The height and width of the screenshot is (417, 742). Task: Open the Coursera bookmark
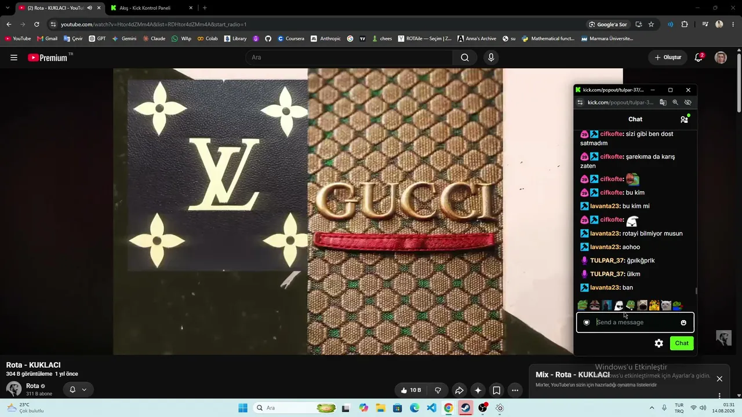pyautogui.click(x=290, y=39)
